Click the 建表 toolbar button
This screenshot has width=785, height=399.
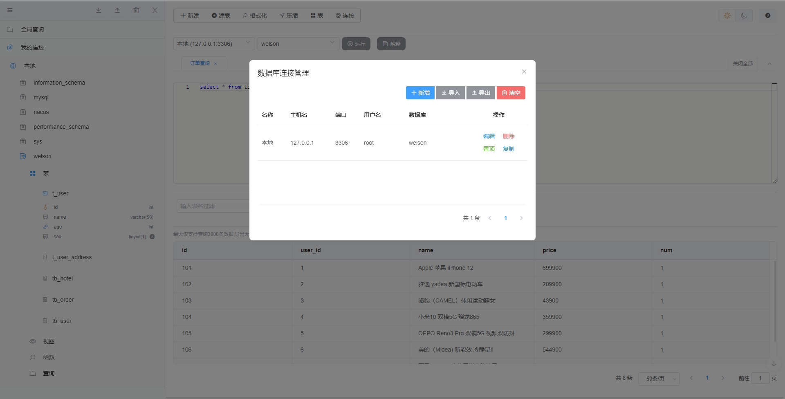[221, 16]
